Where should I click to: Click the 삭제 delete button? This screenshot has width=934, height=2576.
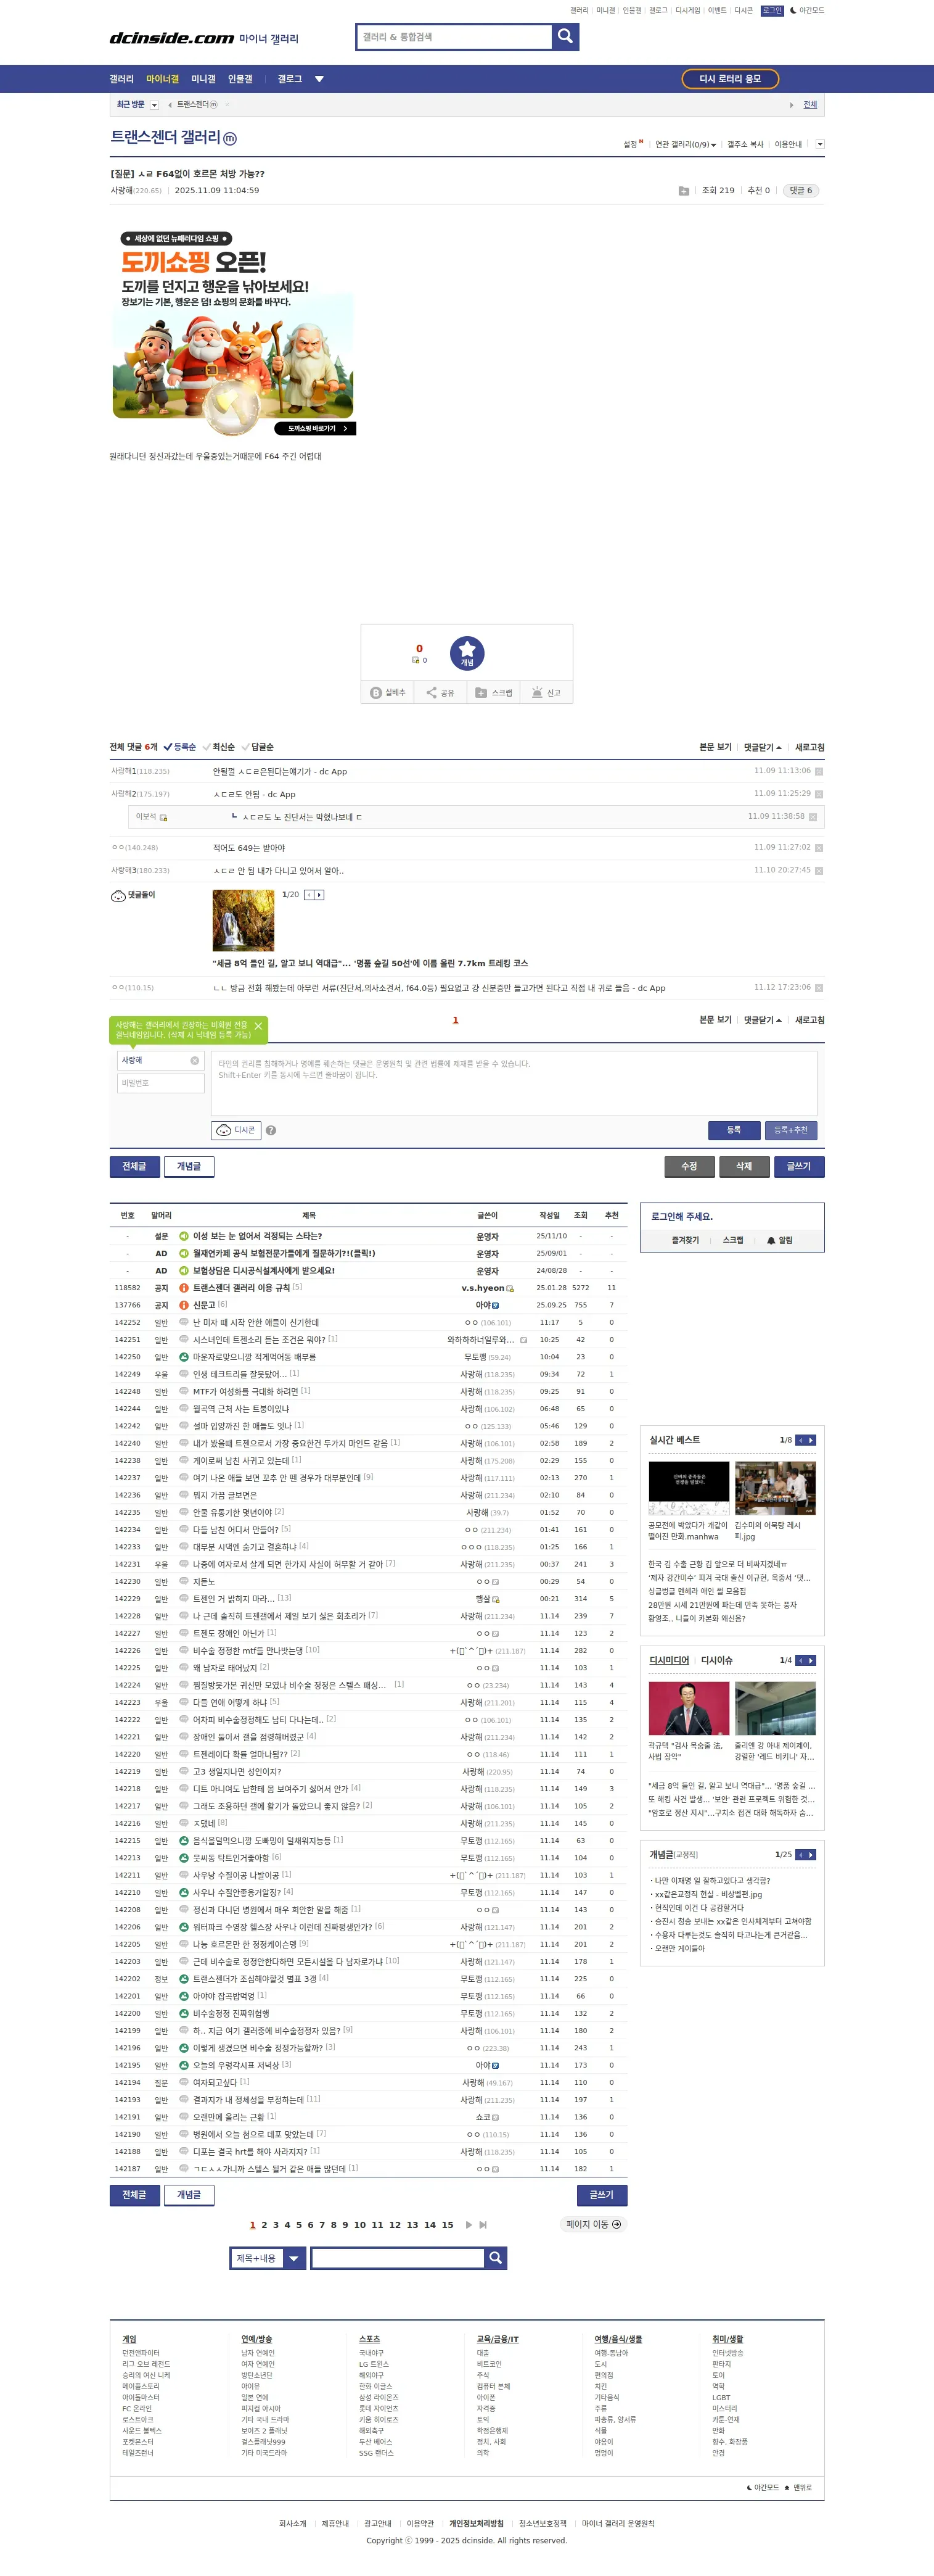coord(744,1166)
